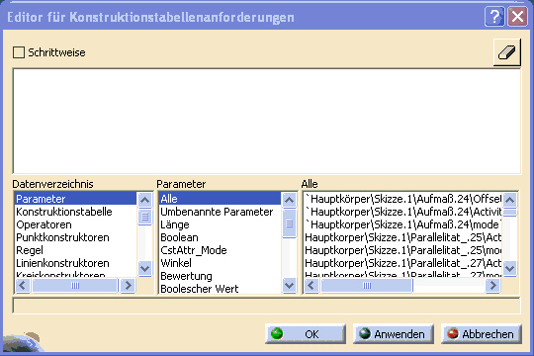
Task: Select the Aufmaß.24\mode parameter row
Action: point(402,224)
